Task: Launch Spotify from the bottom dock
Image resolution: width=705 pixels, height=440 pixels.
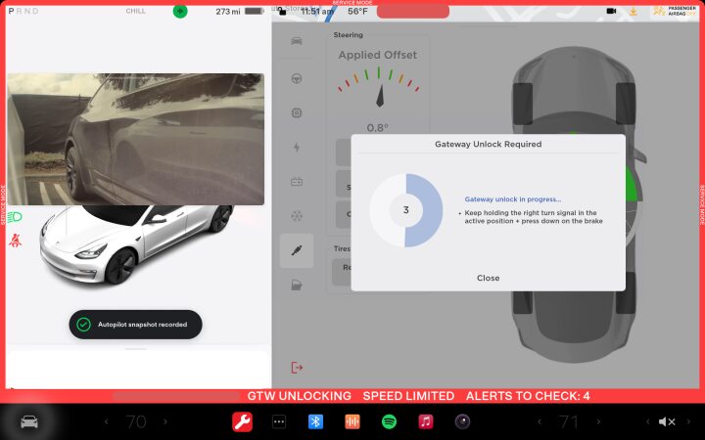Action: click(x=389, y=421)
